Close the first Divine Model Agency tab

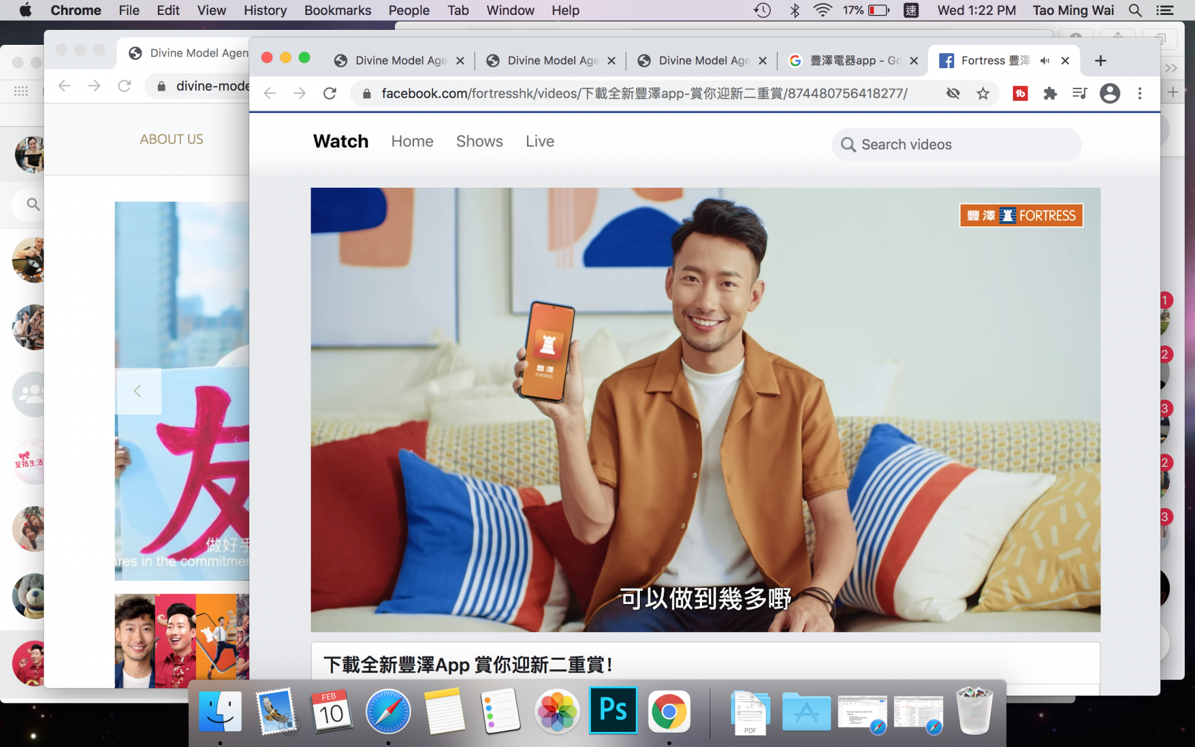point(460,60)
